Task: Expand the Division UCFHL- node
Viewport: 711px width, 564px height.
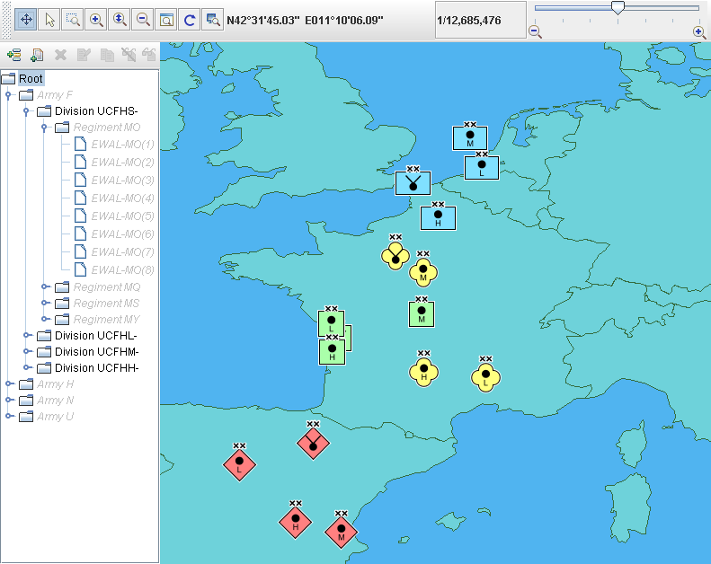Action: 27,336
